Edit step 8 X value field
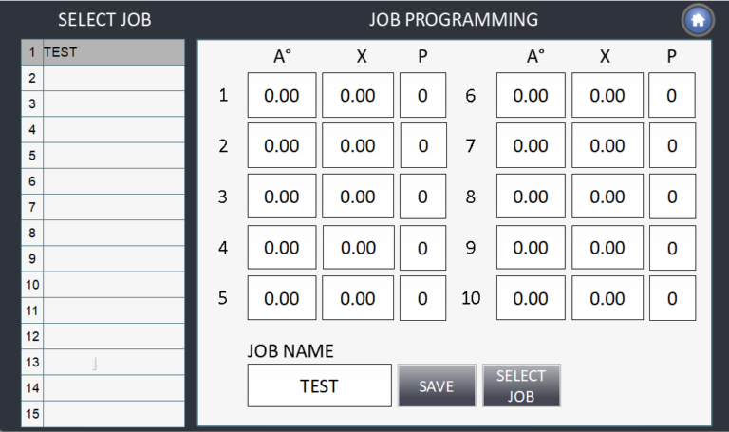Viewport: 729px width, 432px height. click(x=607, y=197)
